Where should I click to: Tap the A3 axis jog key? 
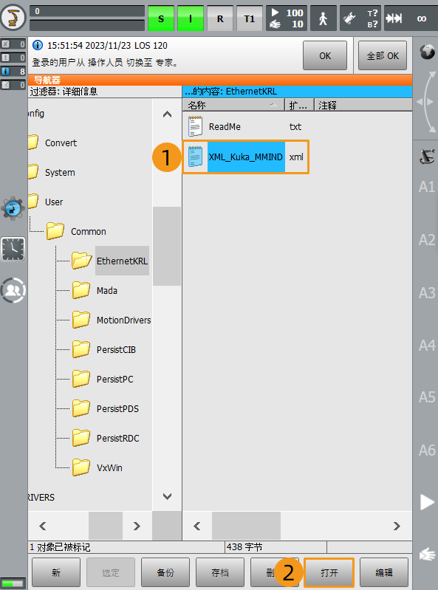(x=427, y=292)
